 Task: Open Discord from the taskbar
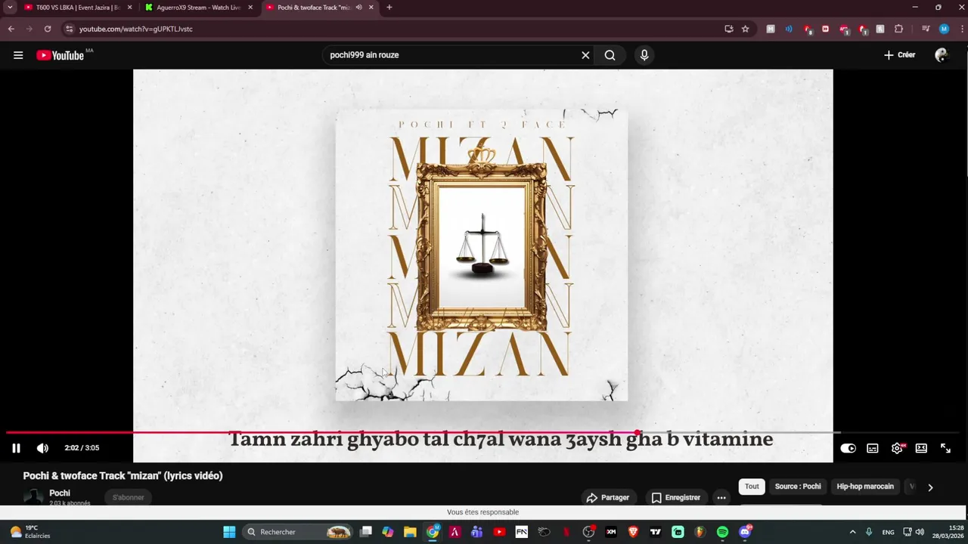point(745,532)
